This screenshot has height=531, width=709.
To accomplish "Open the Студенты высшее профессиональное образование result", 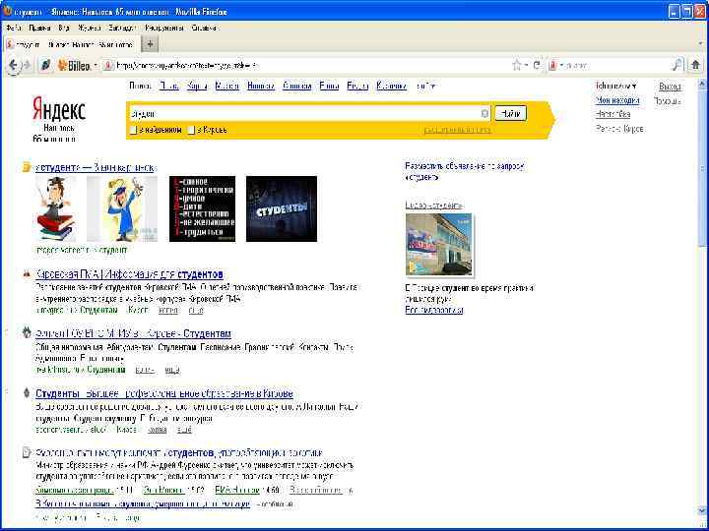I will [164, 393].
